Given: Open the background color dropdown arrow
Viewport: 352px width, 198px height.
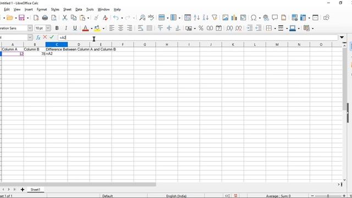Looking at the screenshot, I should point(103,28).
